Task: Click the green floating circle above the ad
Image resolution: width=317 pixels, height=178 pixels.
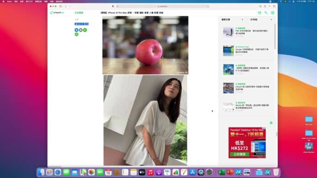Action: pos(271,123)
